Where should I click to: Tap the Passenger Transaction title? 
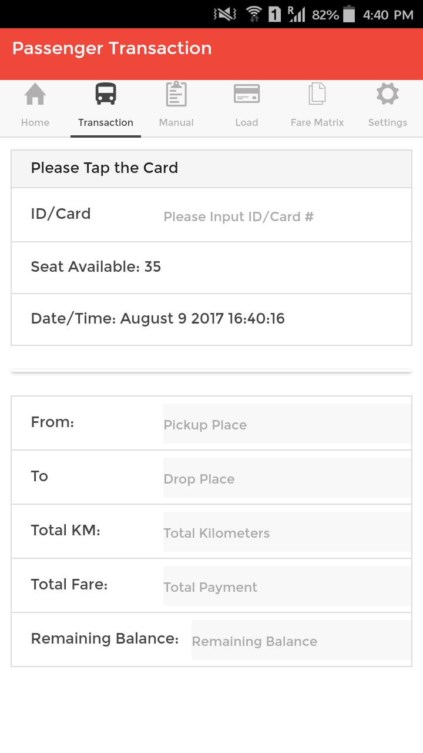pos(112,48)
